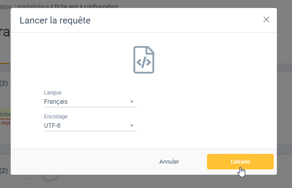Click the Langue field label
The height and width of the screenshot is (188, 292).
click(53, 93)
